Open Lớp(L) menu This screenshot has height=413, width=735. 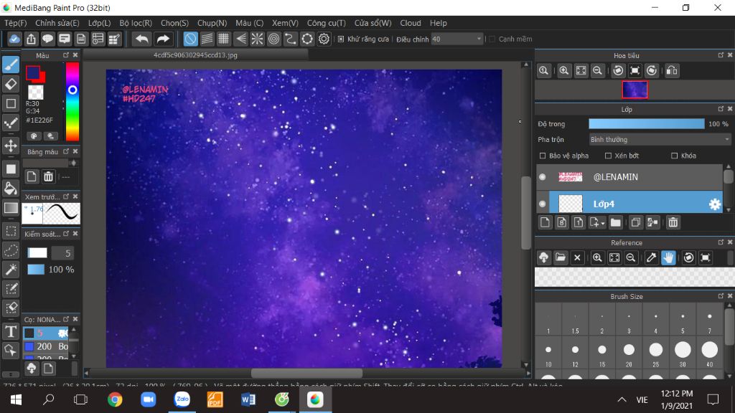[x=99, y=23]
